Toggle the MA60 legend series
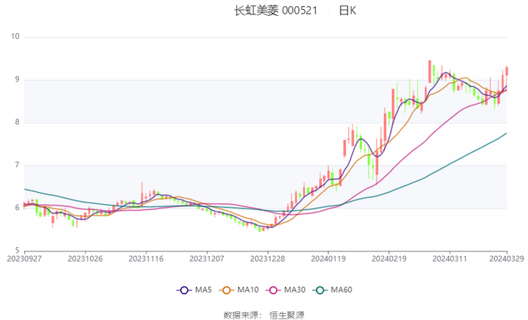Viewport: 528px width, 320px height. [333, 290]
